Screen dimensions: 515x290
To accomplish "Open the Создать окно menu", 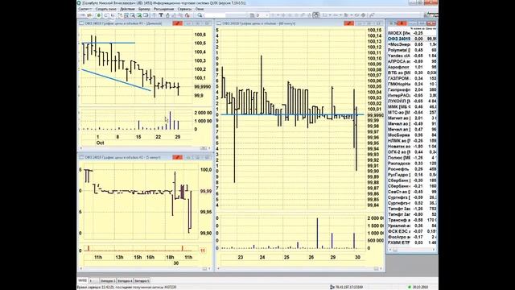I will tap(105, 9).
